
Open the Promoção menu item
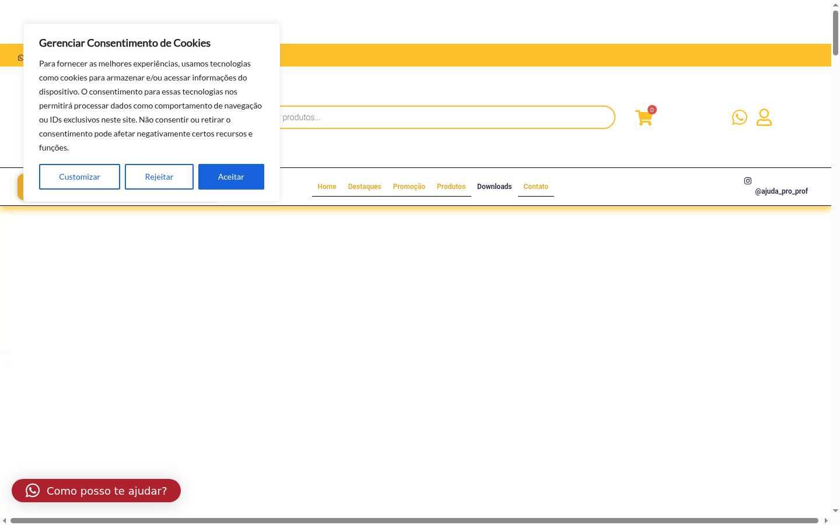(x=409, y=187)
